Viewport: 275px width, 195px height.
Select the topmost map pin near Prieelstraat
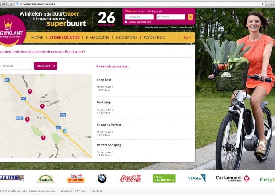(x=30, y=91)
